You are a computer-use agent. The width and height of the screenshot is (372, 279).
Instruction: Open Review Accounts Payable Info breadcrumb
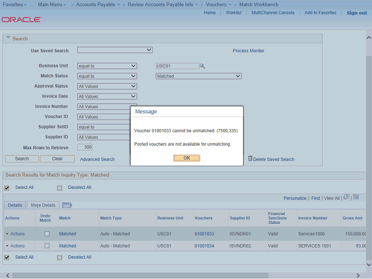pyautogui.click(x=163, y=5)
